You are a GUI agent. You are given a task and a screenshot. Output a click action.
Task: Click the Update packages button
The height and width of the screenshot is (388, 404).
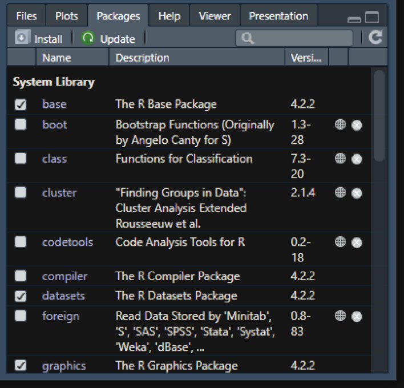[109, 39]
